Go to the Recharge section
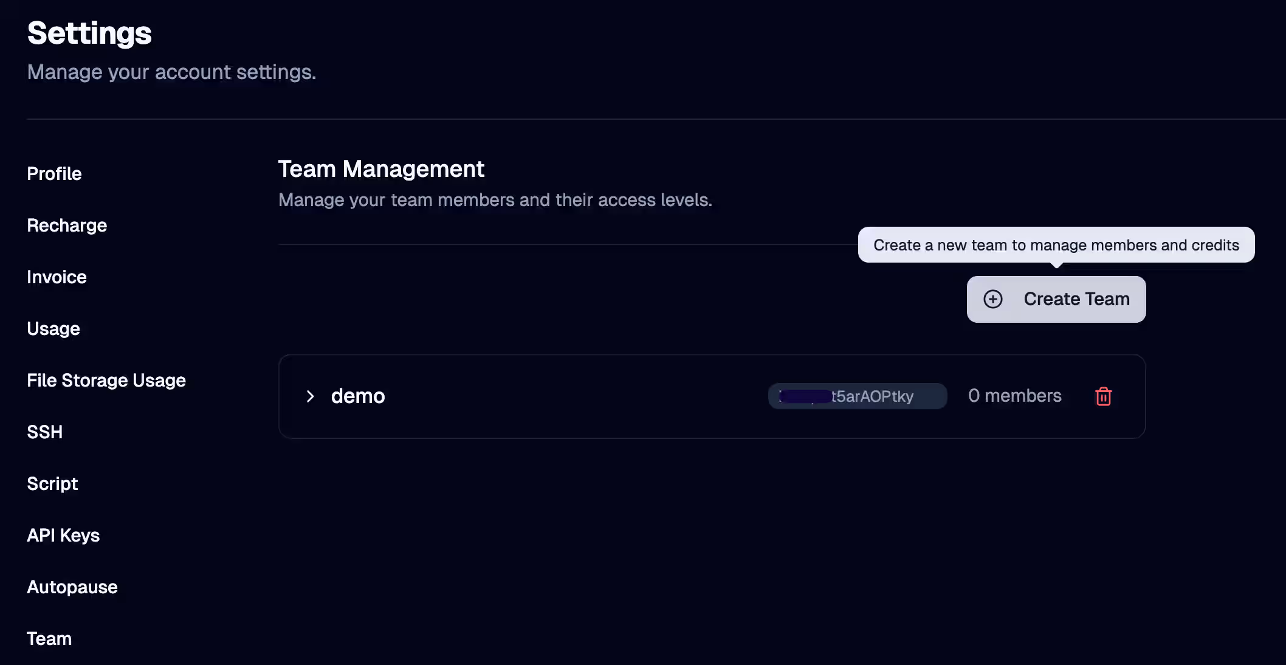Image resolution: width=1286 pixels, height=665 pixels. pos(67,226)
